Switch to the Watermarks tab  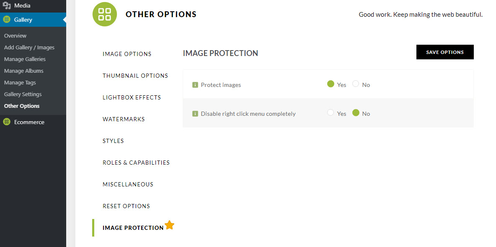(x=124, y=119)
